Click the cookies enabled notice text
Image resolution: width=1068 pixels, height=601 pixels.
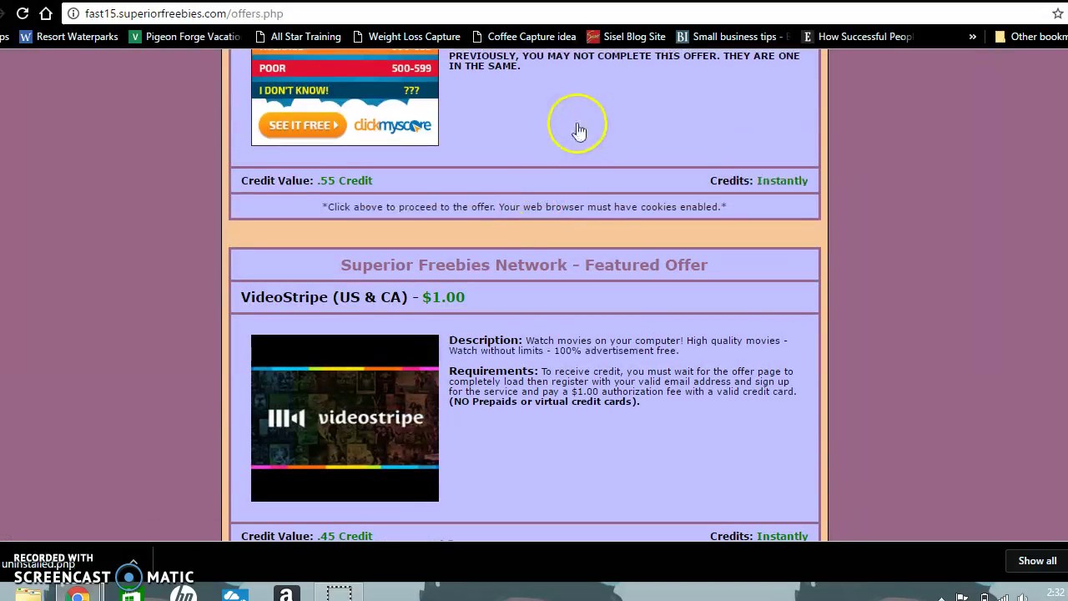(x=524, y=207)
